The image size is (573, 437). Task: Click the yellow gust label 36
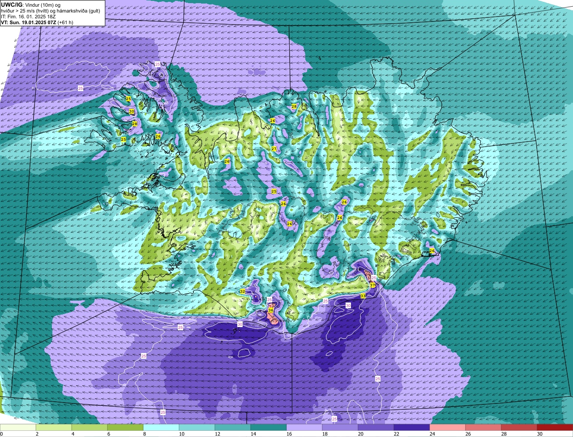coord(271,310)
